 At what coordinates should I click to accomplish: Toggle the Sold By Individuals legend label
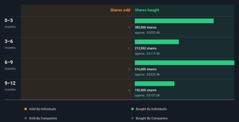(x=43, y=109)
